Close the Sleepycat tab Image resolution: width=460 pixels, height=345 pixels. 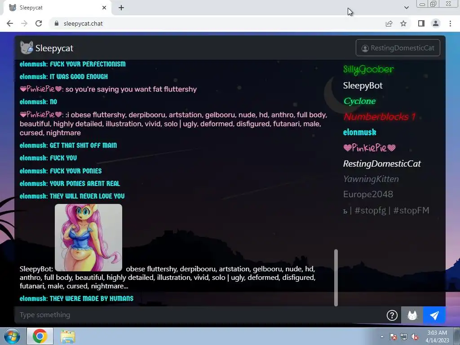pyautogui.click(x=104, y=8)
